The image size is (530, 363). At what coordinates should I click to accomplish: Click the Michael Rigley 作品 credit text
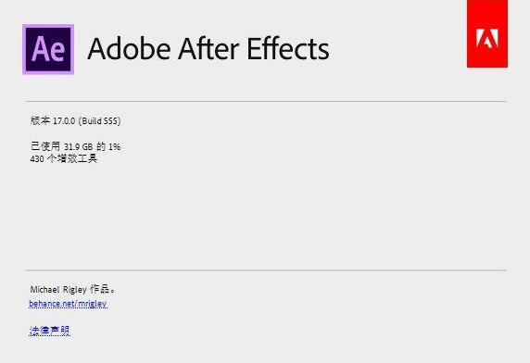(x=72, y=290)
